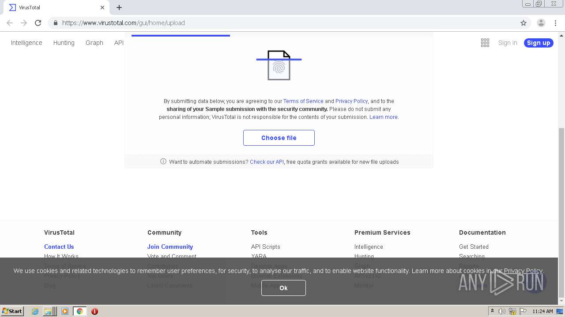The image size is (565, 317).
Task: Click the Join Community footer link
Action: coord(170,247)
